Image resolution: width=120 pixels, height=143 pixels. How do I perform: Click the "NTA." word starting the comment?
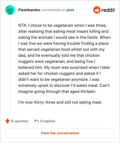[23, 25]
